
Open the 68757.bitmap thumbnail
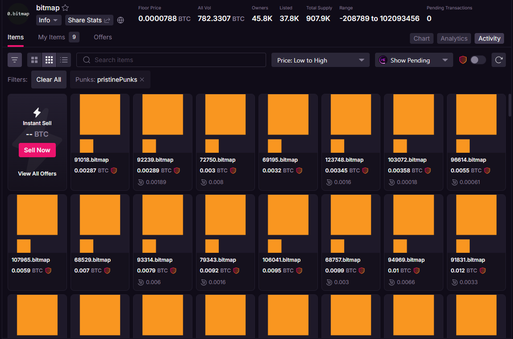coord(351,223)
